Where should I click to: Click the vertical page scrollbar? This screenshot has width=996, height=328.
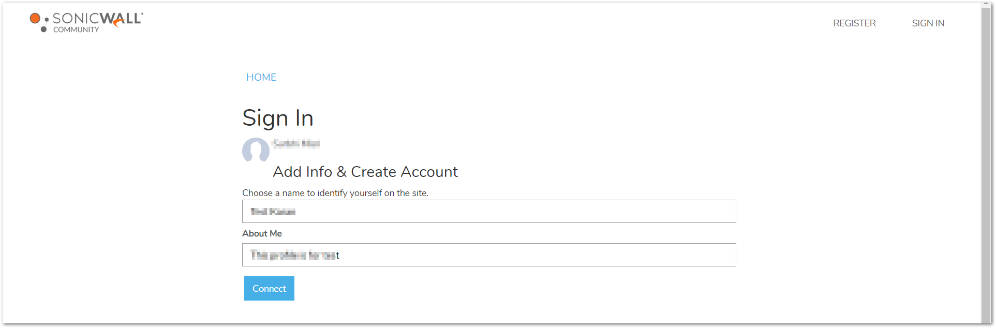[x=986, y=166]
